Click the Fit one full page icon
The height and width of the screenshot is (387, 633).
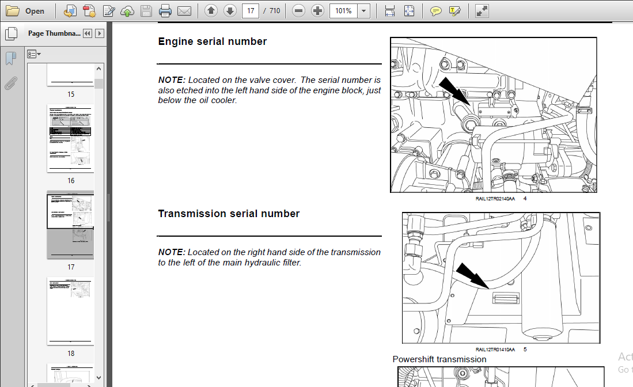coord(409,11)
